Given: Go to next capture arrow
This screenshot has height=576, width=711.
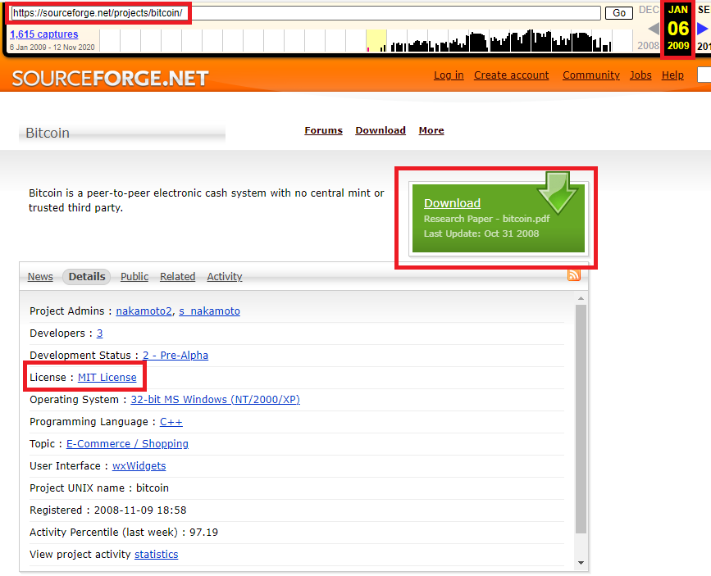Looking at the screenshot, I should pyautogui.click(x=702, y=29).
